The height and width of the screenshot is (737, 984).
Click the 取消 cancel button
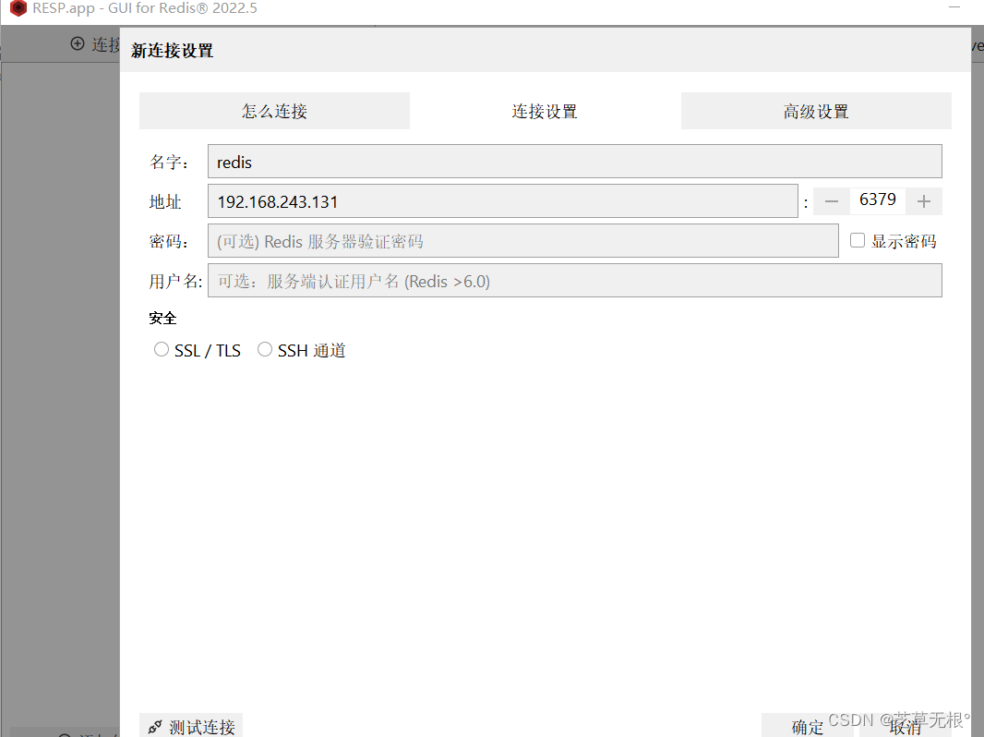point(906,727)
